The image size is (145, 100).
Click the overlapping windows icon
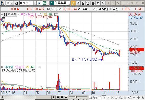pyautogui.click(x=95, y=97)
